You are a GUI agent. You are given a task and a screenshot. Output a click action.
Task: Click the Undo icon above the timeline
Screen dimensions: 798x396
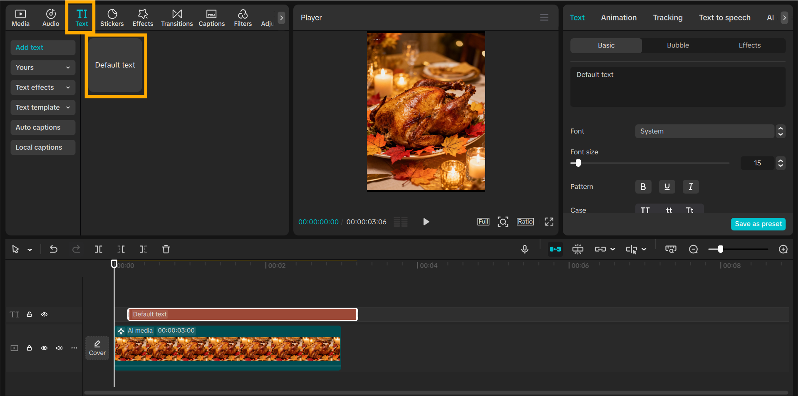click(54, 249)
